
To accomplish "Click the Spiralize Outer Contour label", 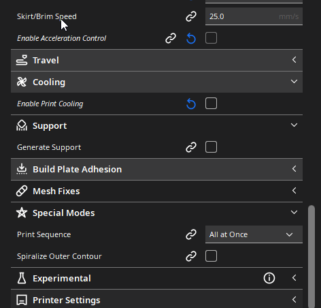I will pos(59,256).
